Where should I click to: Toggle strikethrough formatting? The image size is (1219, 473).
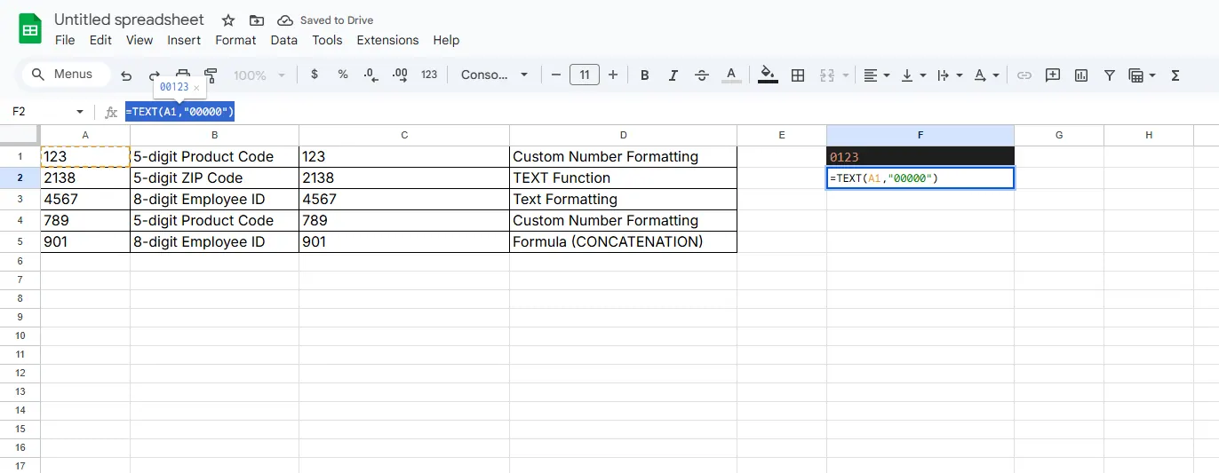coord(702,75)
